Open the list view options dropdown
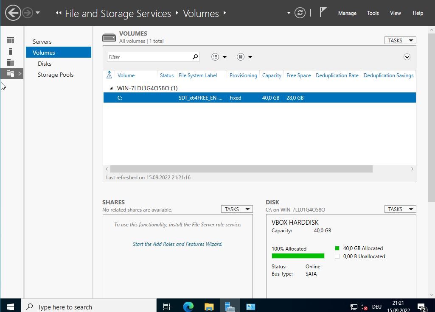The width and height of the screenshot is (435, 312). tap(219, 57)
